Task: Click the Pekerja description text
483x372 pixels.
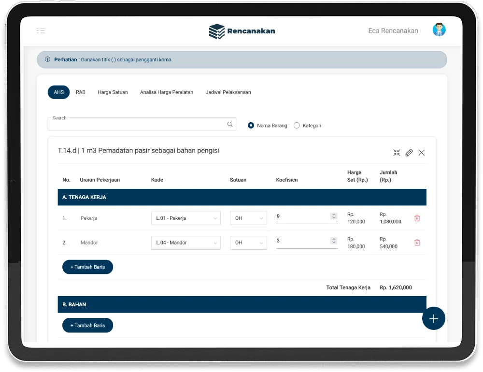Action: (89, 218)
